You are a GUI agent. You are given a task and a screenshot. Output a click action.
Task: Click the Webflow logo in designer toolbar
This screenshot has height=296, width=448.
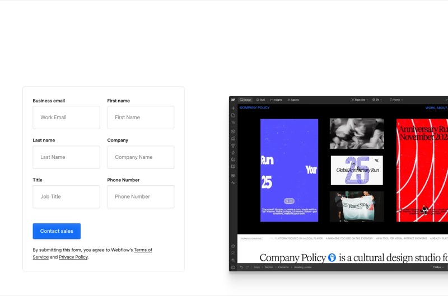pos(233,100)
